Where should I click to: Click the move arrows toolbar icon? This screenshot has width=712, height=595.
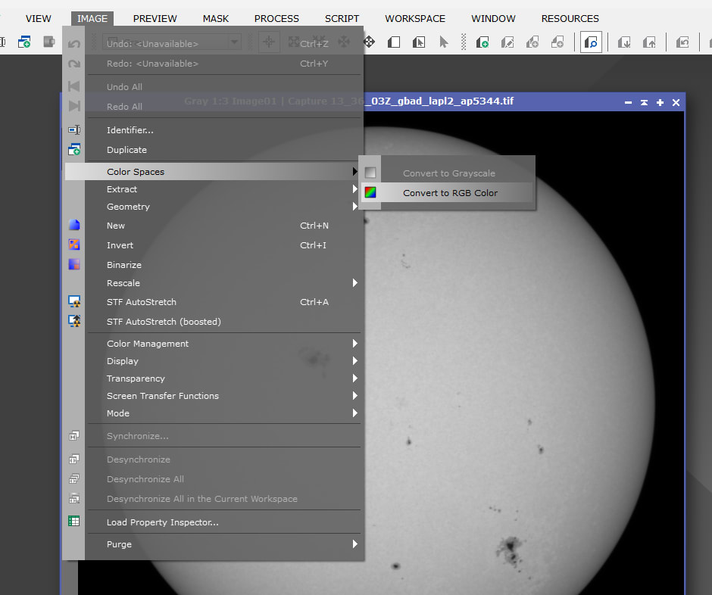[369, 42]
